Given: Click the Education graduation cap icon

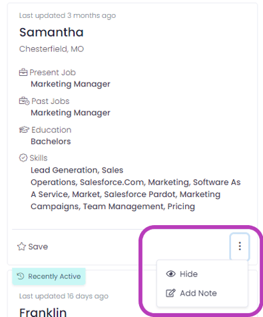Looking at the screenshot, I should pyautogui.click(x=24, y=130).
